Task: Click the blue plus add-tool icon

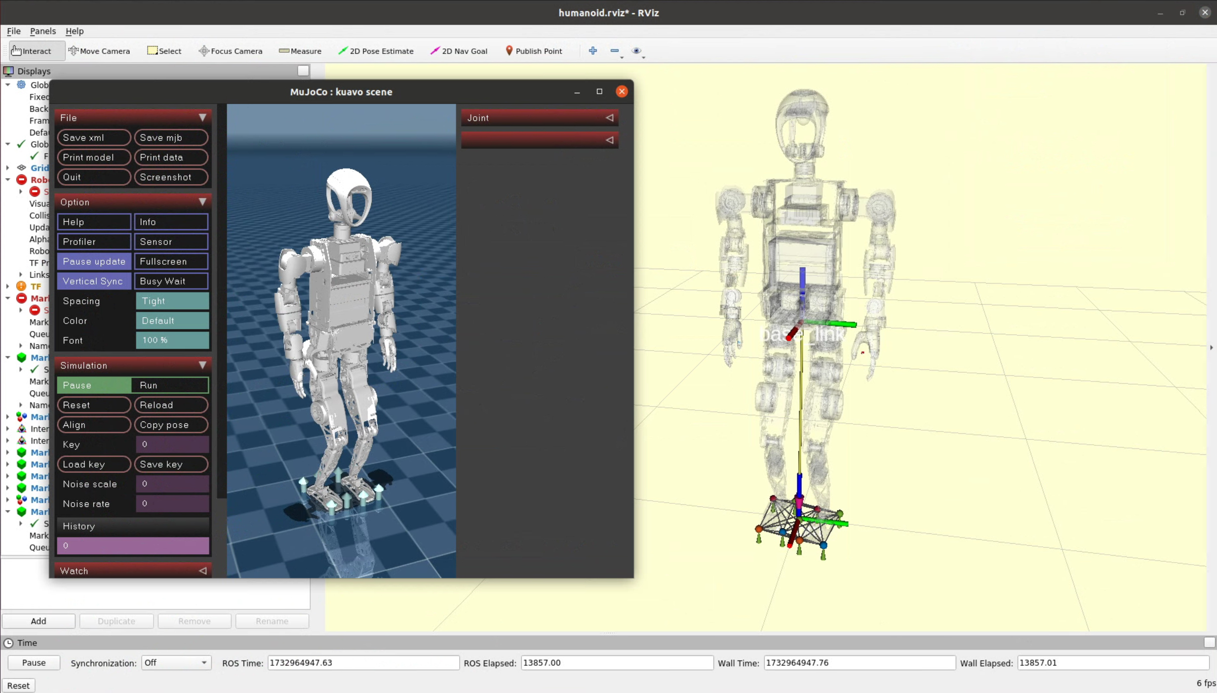Action: pos(592,51)
